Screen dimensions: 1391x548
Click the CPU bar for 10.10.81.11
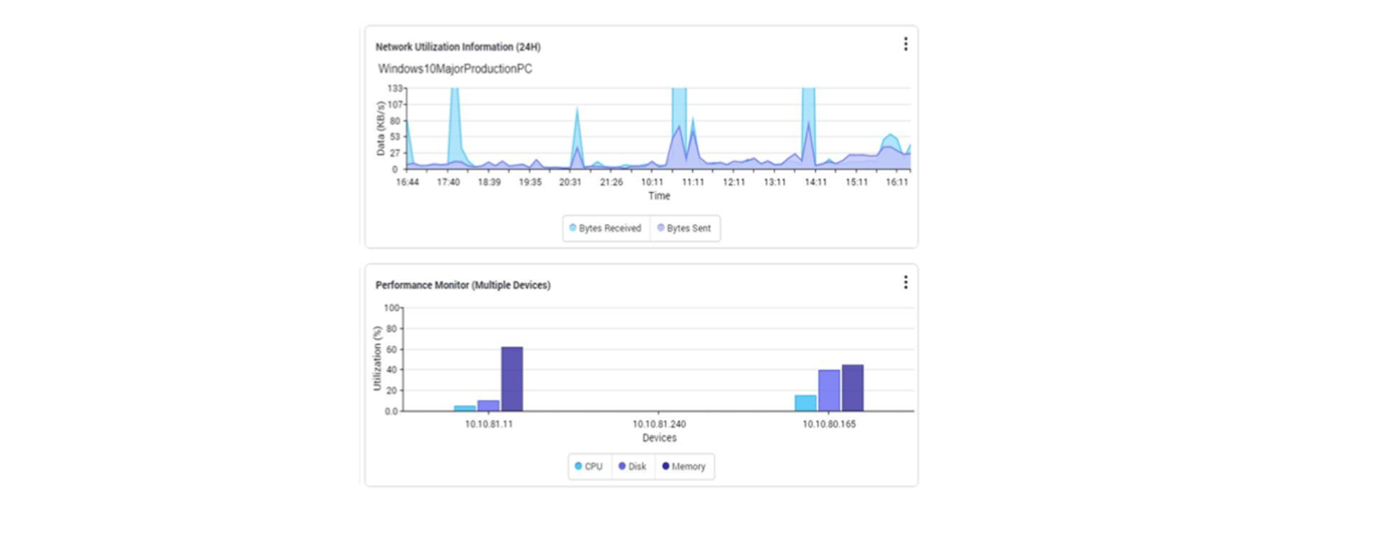[465, 409]
